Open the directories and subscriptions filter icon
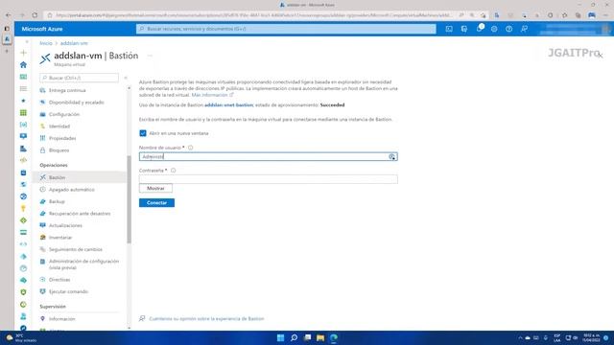This screenshot has height=345, width=614. (x=464, y=29)
